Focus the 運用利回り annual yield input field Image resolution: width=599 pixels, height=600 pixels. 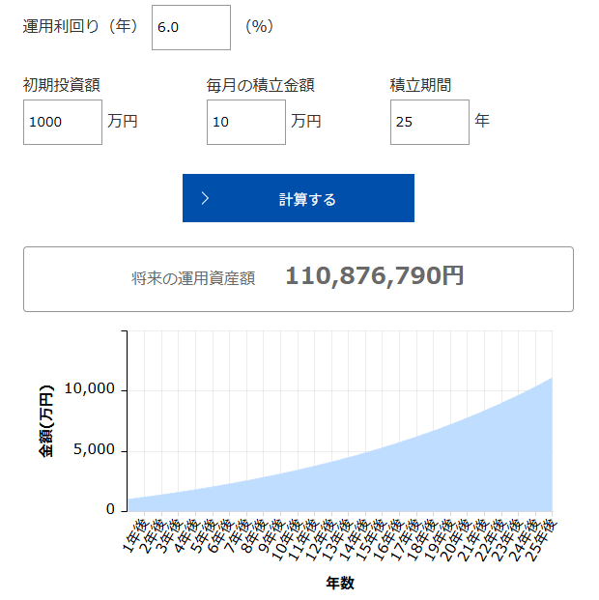coord(191,27)
